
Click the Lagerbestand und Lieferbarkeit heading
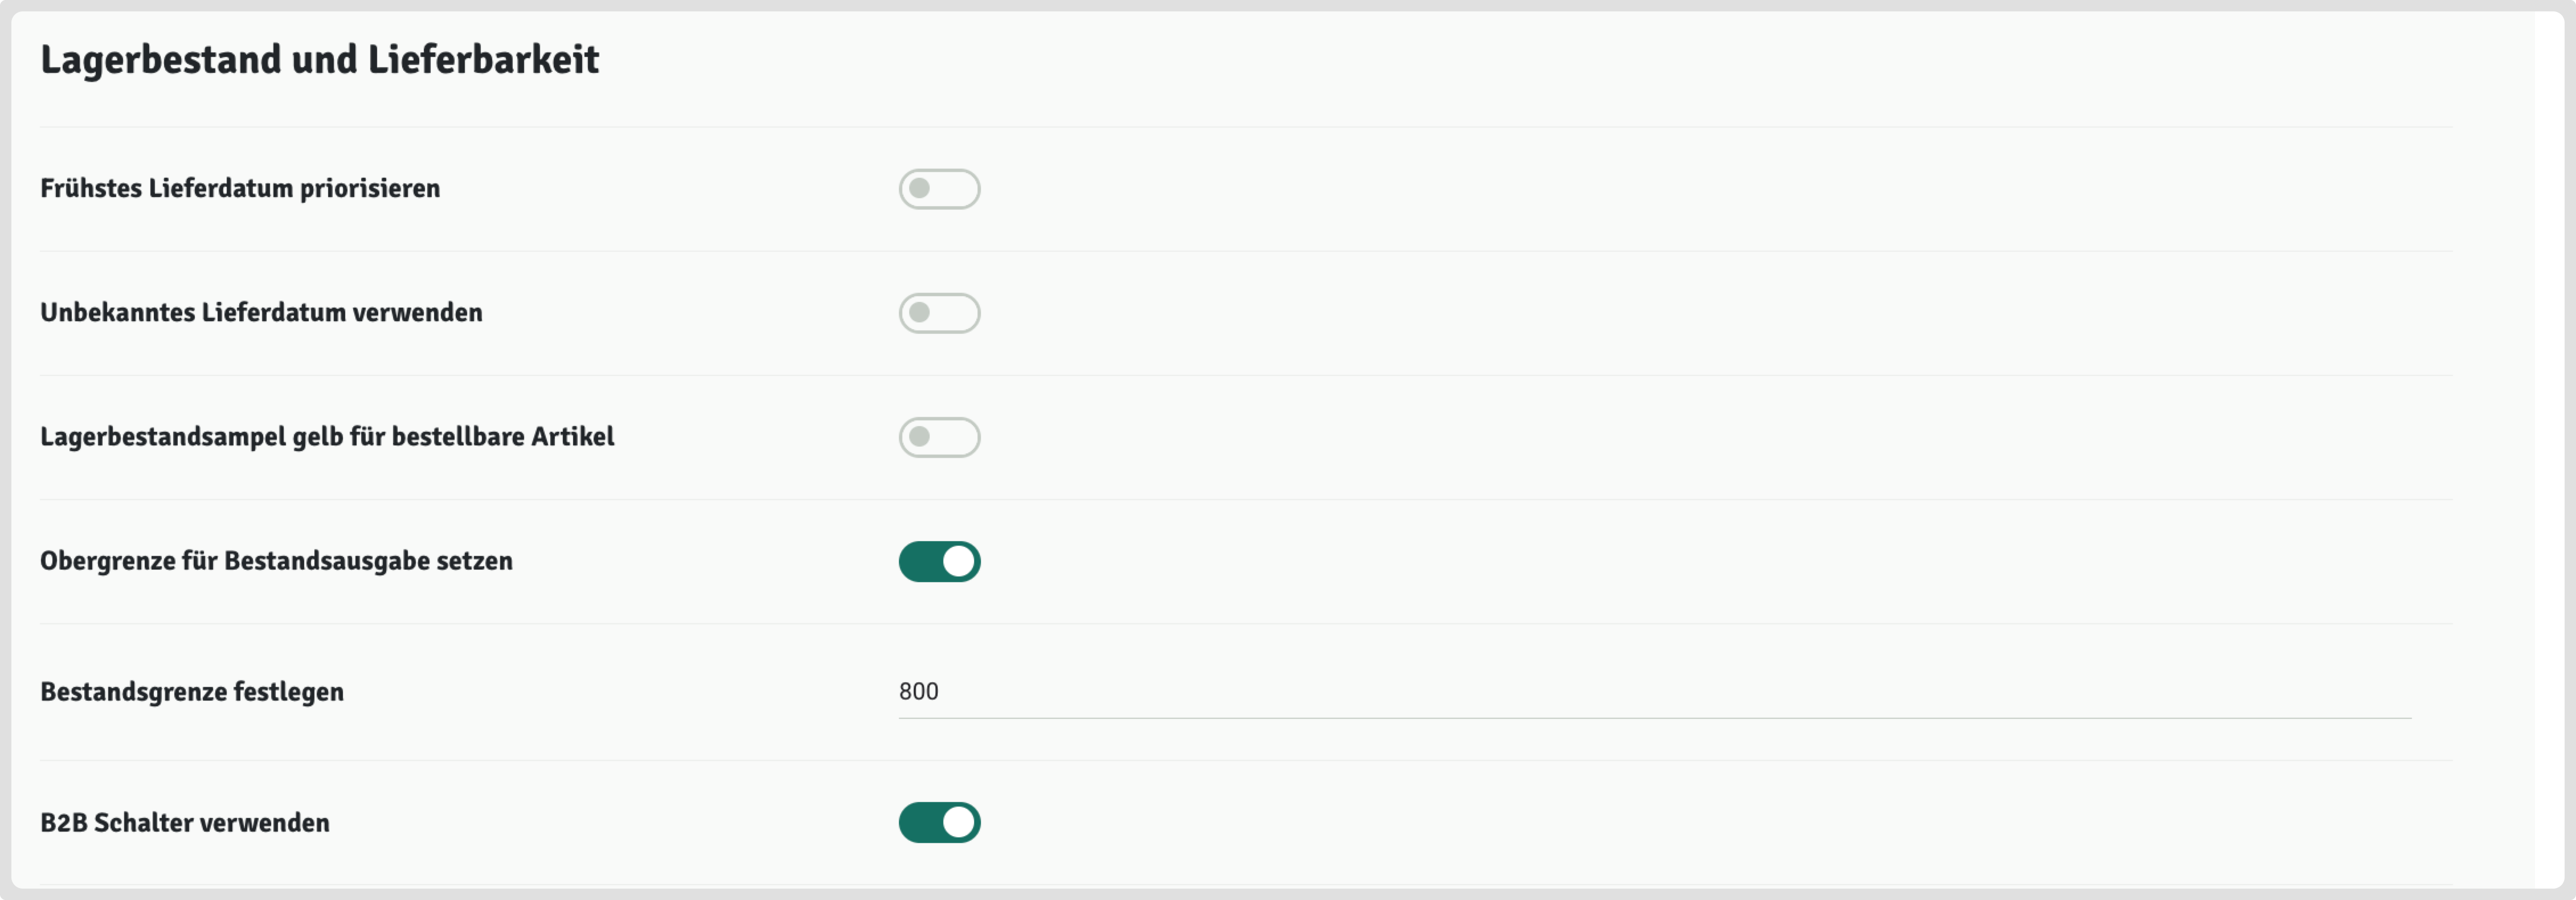click(319, 60)
